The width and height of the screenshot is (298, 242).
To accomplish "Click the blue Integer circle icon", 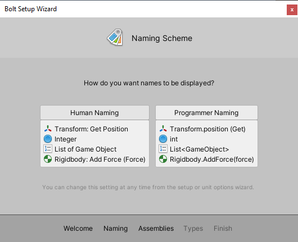I will pos(48,139).
